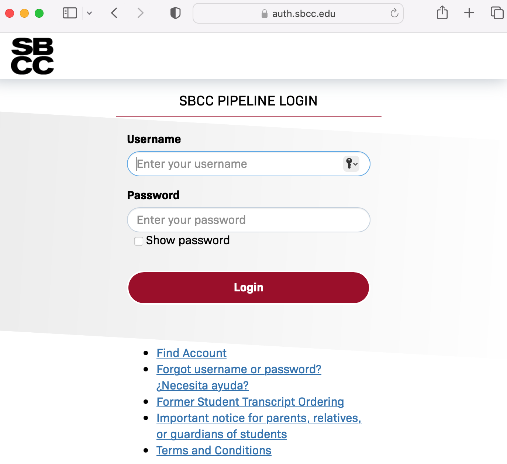507x464 pixels.
Task: Open a new tab with the plus button
Action: pyautogui.click(x=469, y=13)
